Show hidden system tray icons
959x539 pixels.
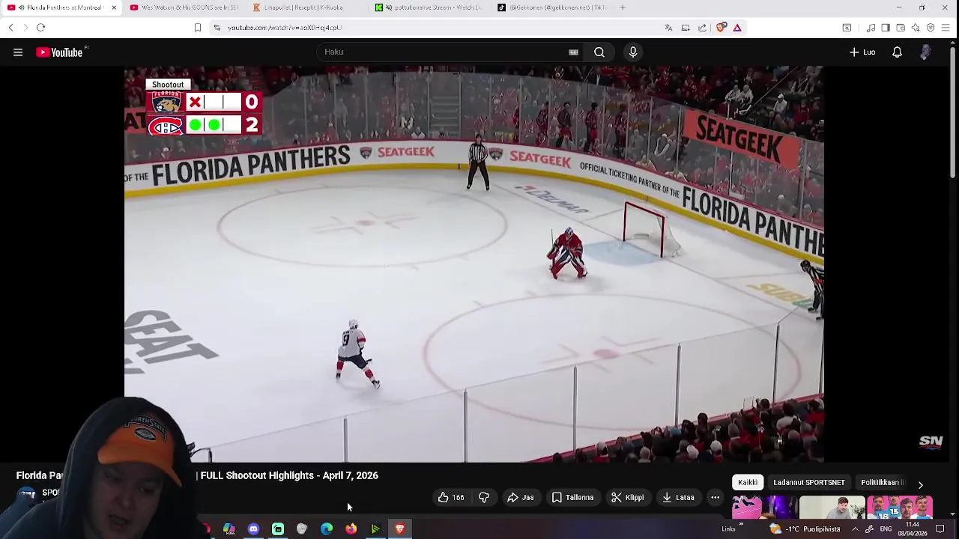pos(855,529)
